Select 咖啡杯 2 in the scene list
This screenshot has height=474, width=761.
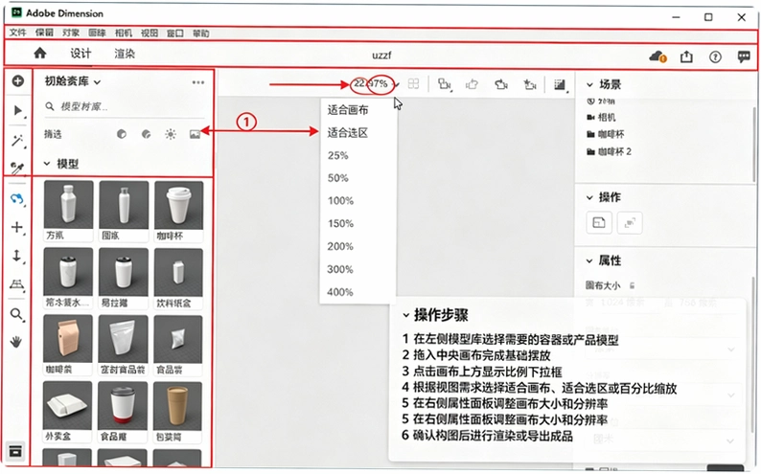pyautogui.click(x=610, y=151)
